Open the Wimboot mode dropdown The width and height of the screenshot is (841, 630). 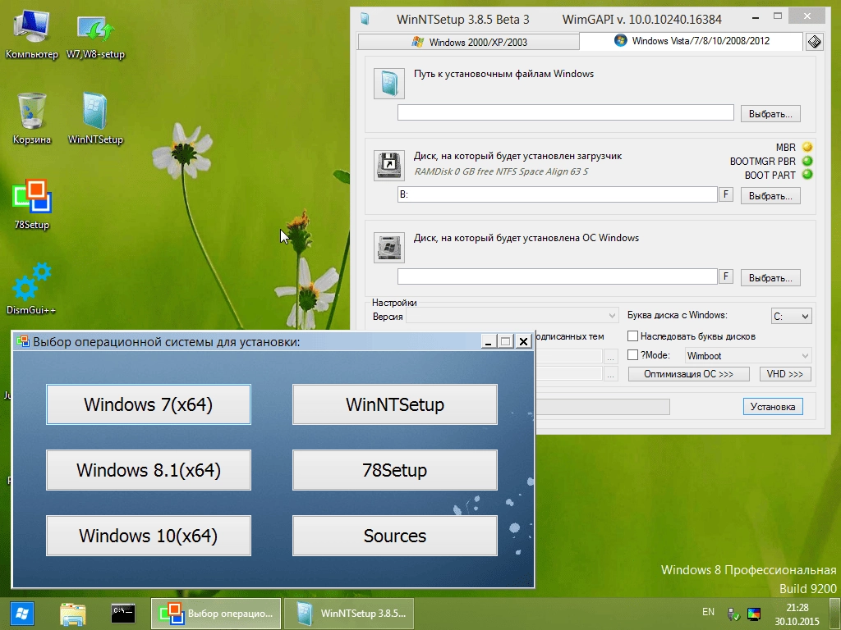[748, 355]
